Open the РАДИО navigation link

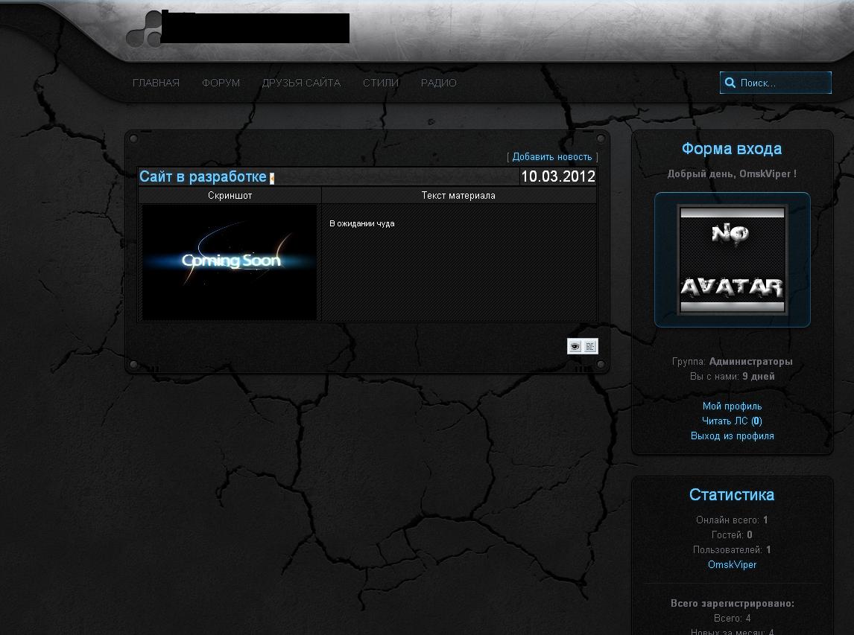pyautogui.click(x=438, y=83)
